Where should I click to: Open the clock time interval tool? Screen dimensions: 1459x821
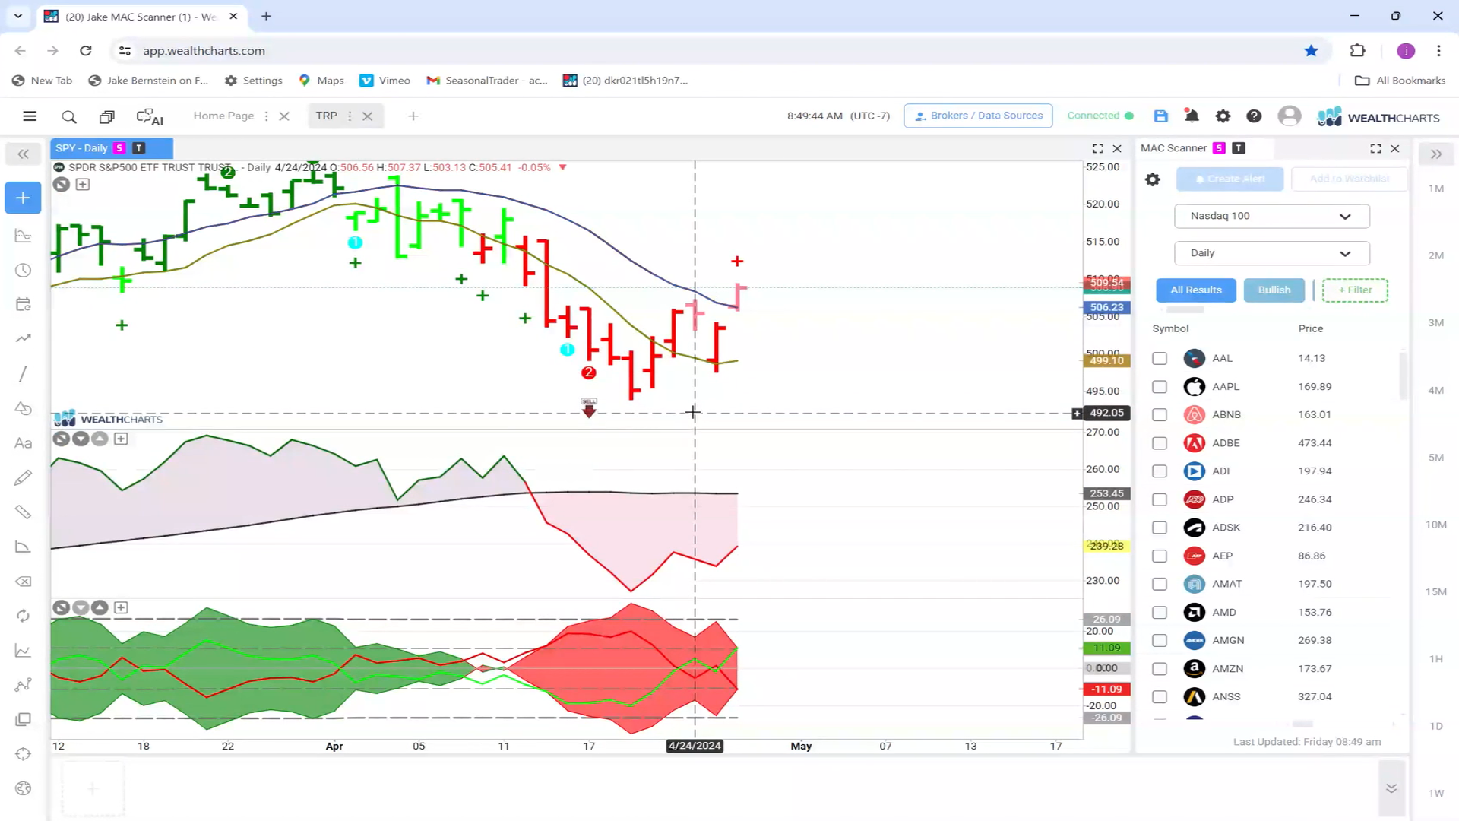pos(23,271)
